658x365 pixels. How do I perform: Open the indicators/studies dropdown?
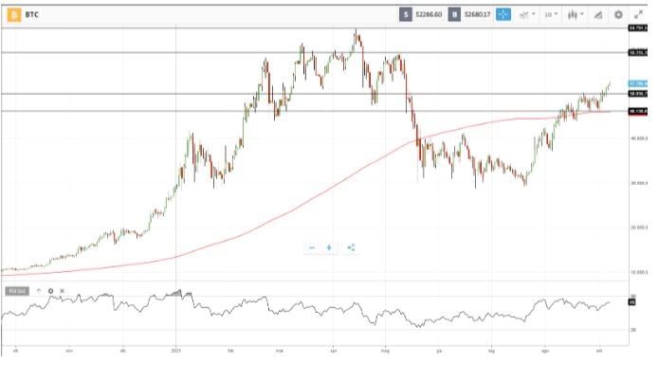[x=527, y=14]
